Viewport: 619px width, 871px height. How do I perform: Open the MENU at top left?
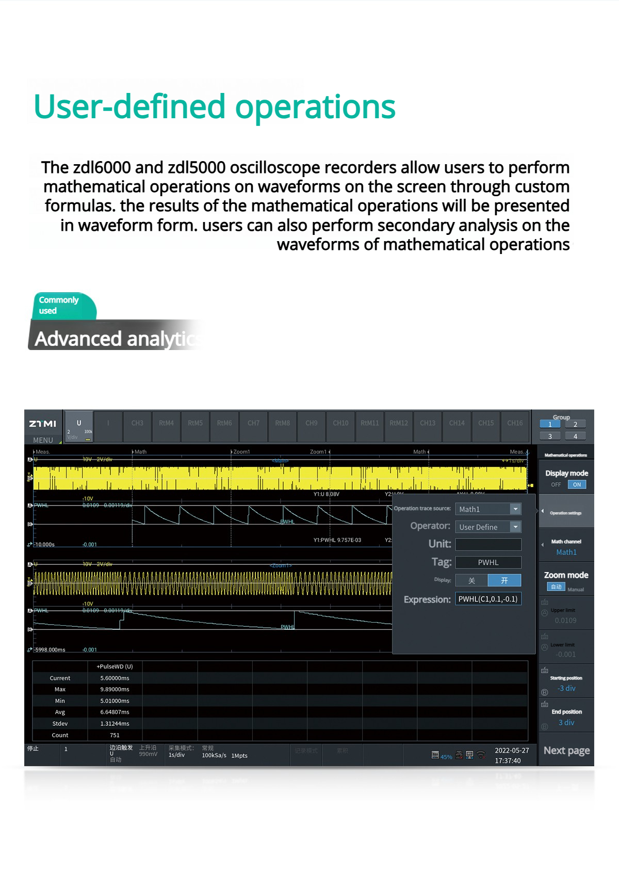tap(43, 440)
